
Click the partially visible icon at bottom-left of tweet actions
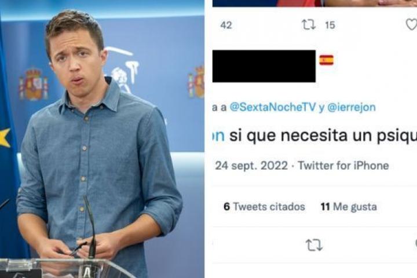(213, 244)
